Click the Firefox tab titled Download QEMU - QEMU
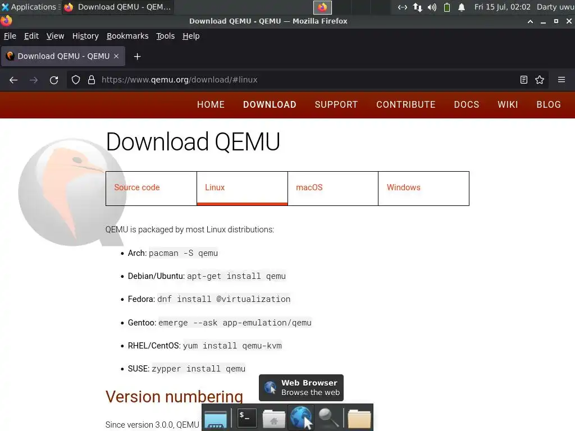 63,56
